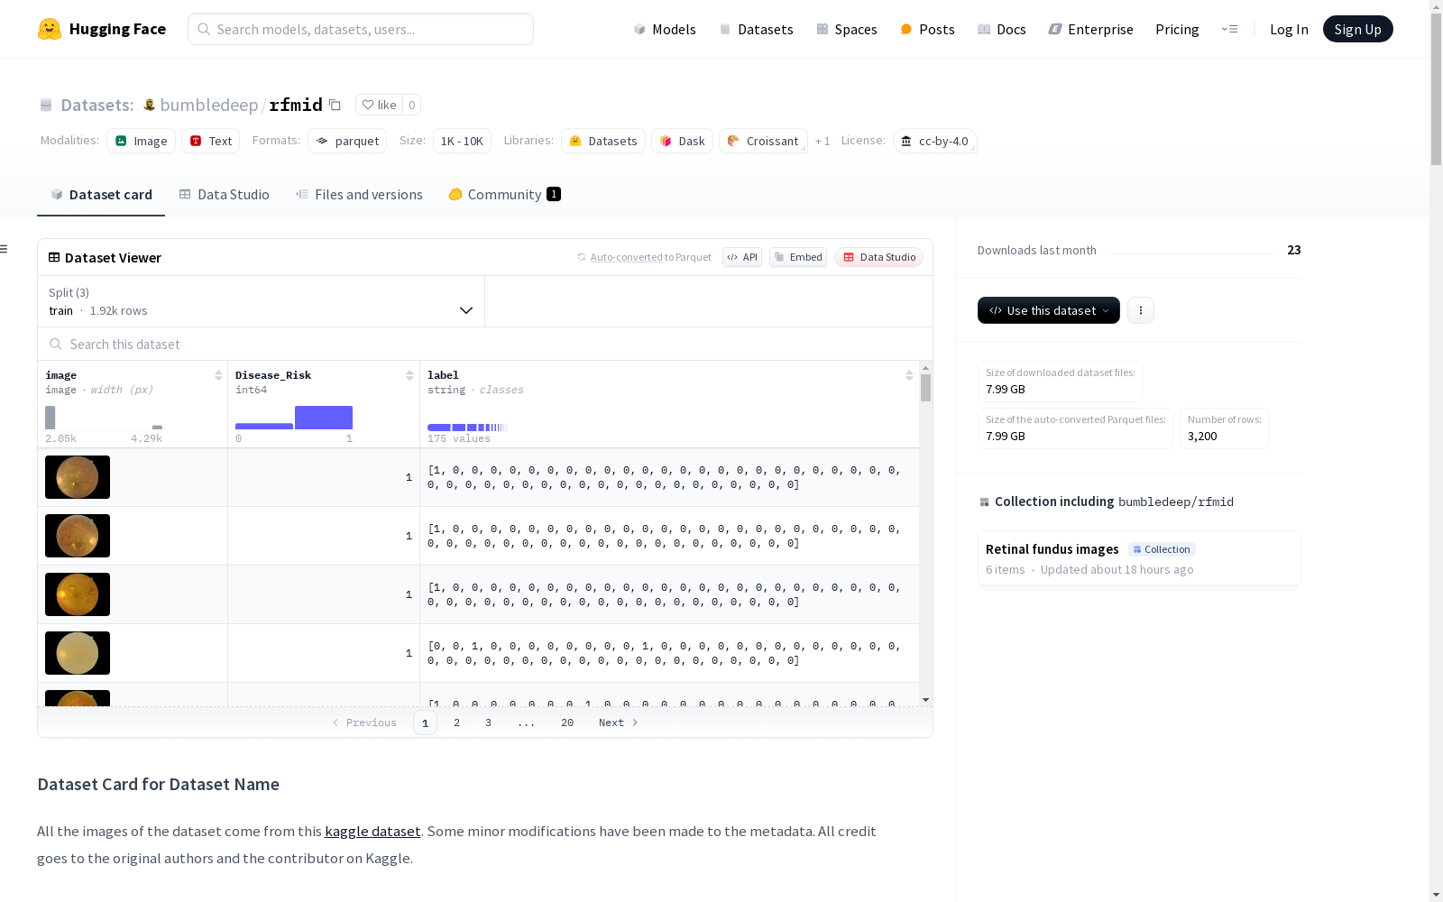Go to page 2 of the viewer
The width and height of the screenshot is (1443, 902).
(x=457, y=723)
